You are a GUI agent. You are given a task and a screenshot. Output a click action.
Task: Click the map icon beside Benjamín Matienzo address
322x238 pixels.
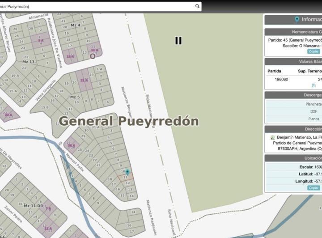click(x=272, y=137)
